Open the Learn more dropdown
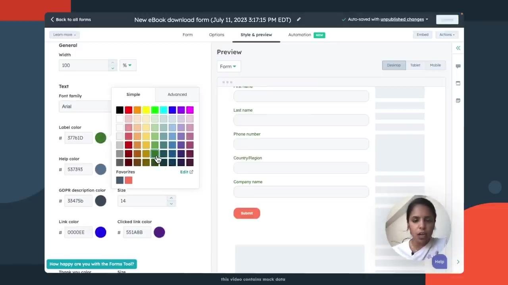 64,35
